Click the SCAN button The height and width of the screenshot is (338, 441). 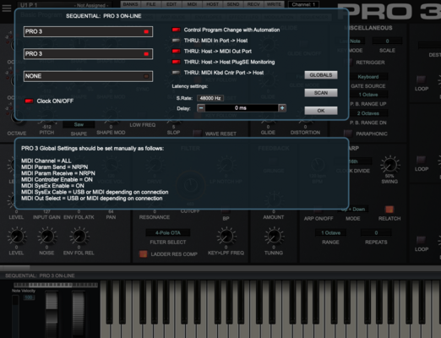321,93
